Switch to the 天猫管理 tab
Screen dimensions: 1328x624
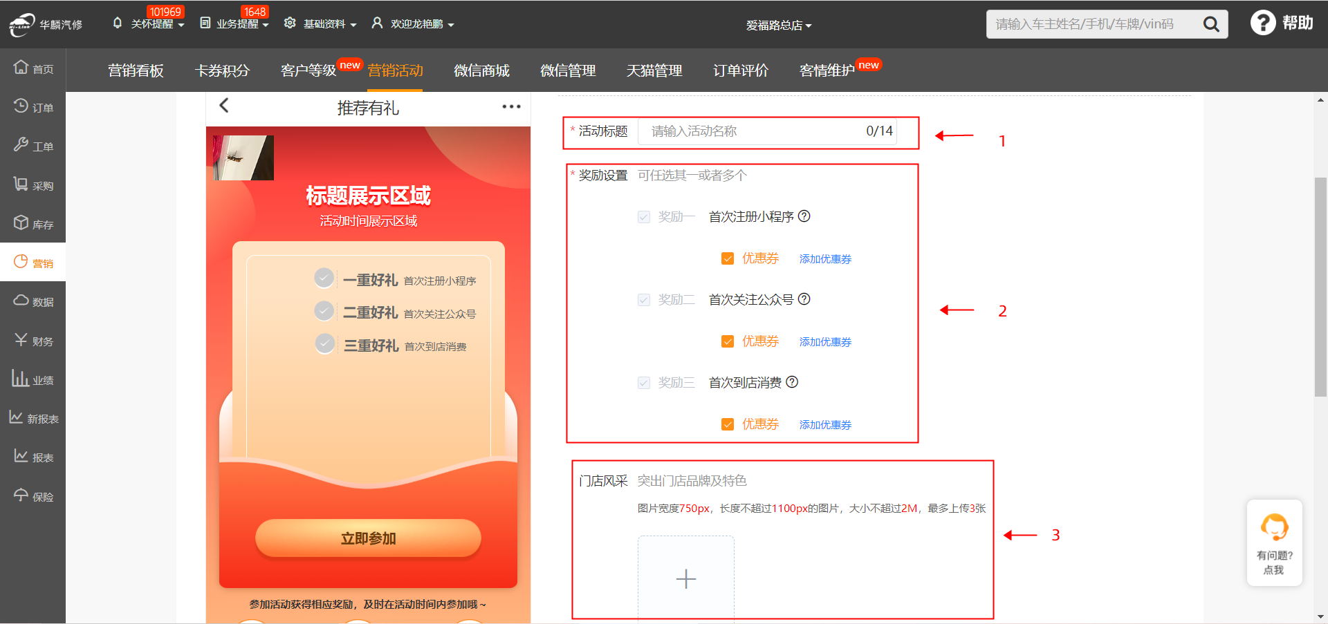click(654, 70)
